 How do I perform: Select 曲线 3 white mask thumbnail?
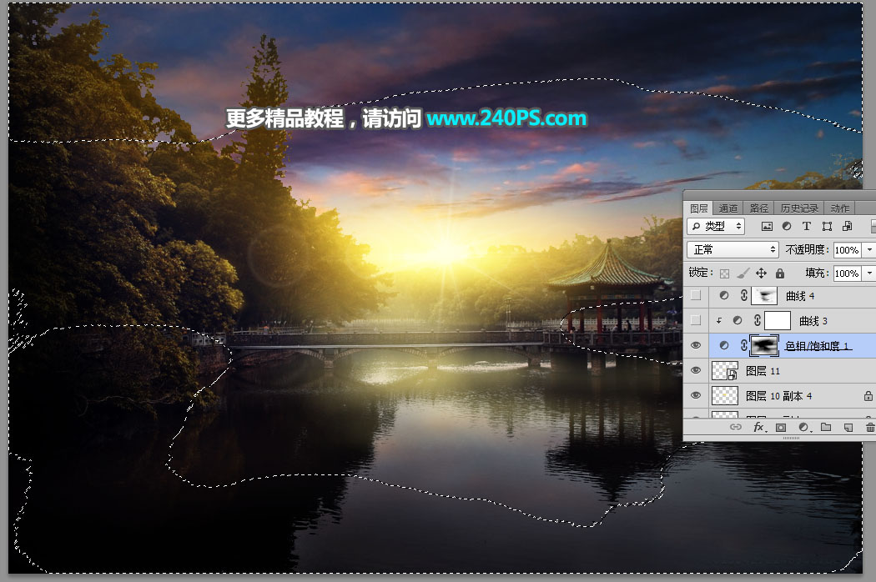pyautogui.click(x=778, y=321)
